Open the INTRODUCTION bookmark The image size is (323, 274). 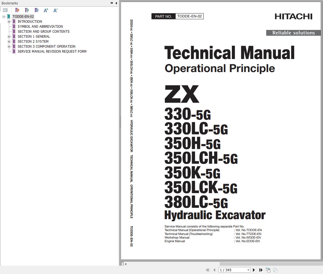click(x=30, y=21)
